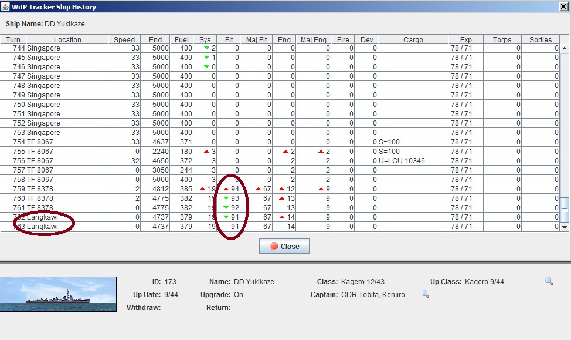Screen dimensions: 571x340
Task: Select the turn 747 Singapore row
Action: 280,76
